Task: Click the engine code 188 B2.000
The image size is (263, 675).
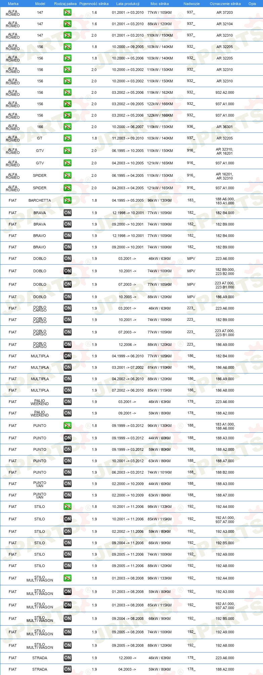Action: (225, 472)
